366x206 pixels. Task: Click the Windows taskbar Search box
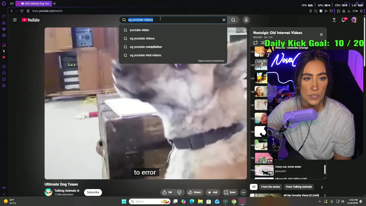coord(150,201)
